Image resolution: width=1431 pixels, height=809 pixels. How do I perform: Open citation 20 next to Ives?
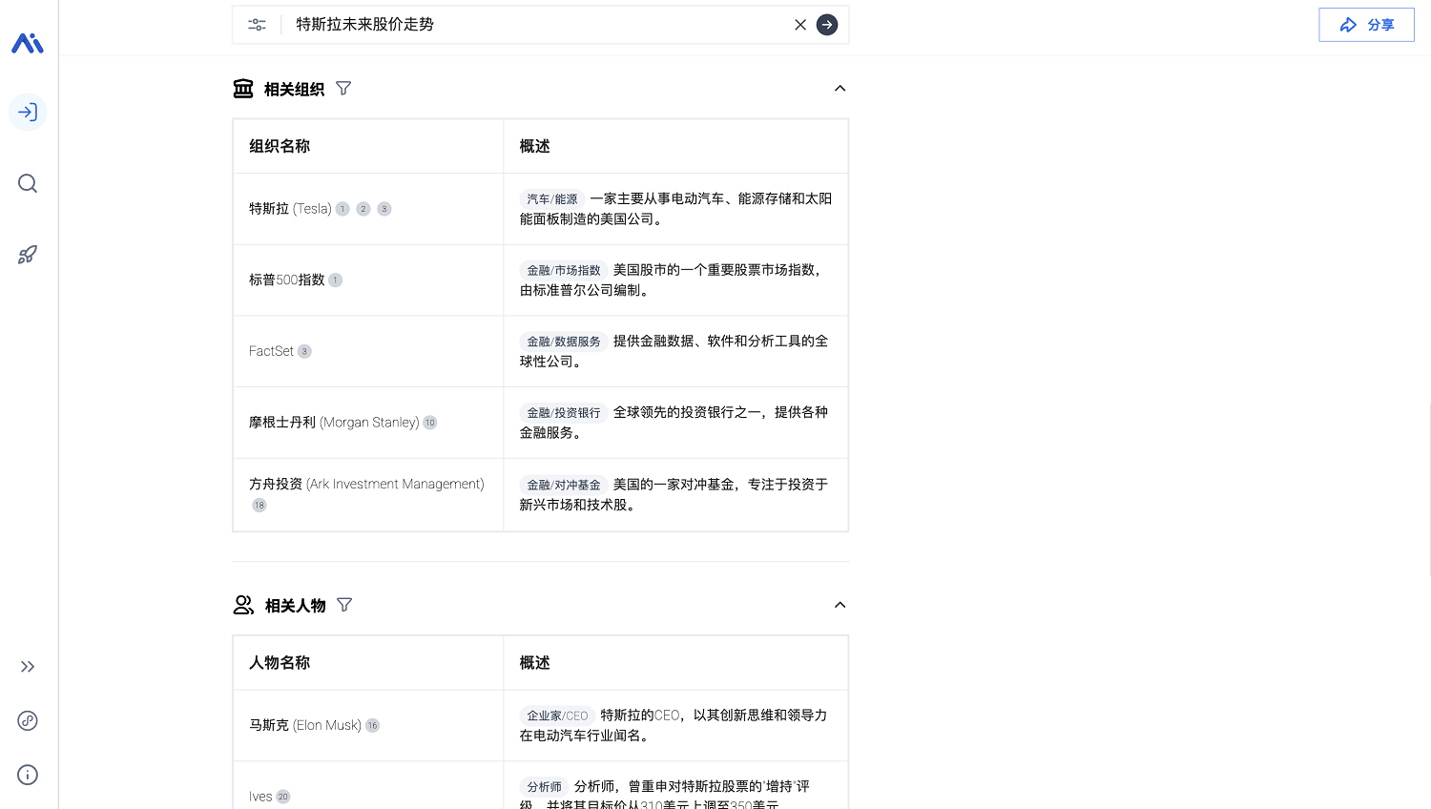pos(283,797)
